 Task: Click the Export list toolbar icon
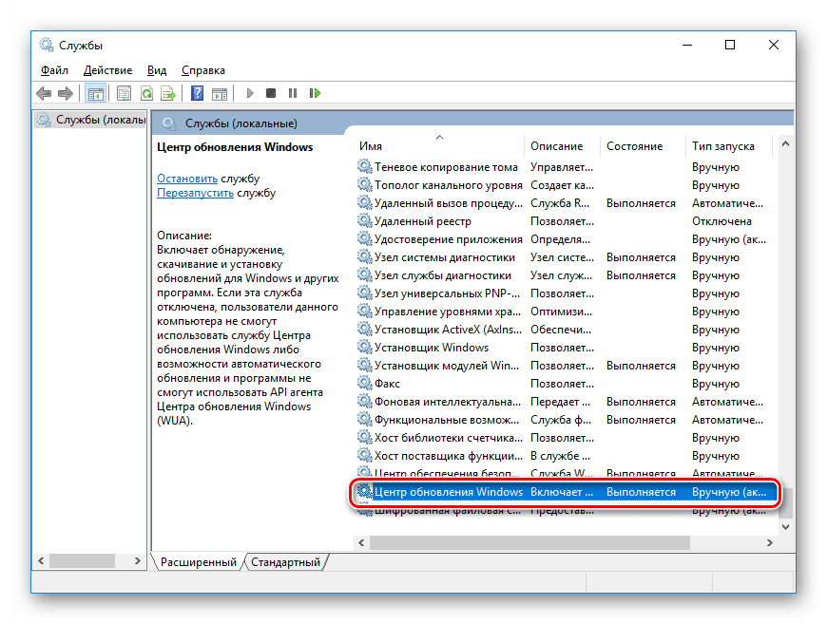click(x=168, y=93)
